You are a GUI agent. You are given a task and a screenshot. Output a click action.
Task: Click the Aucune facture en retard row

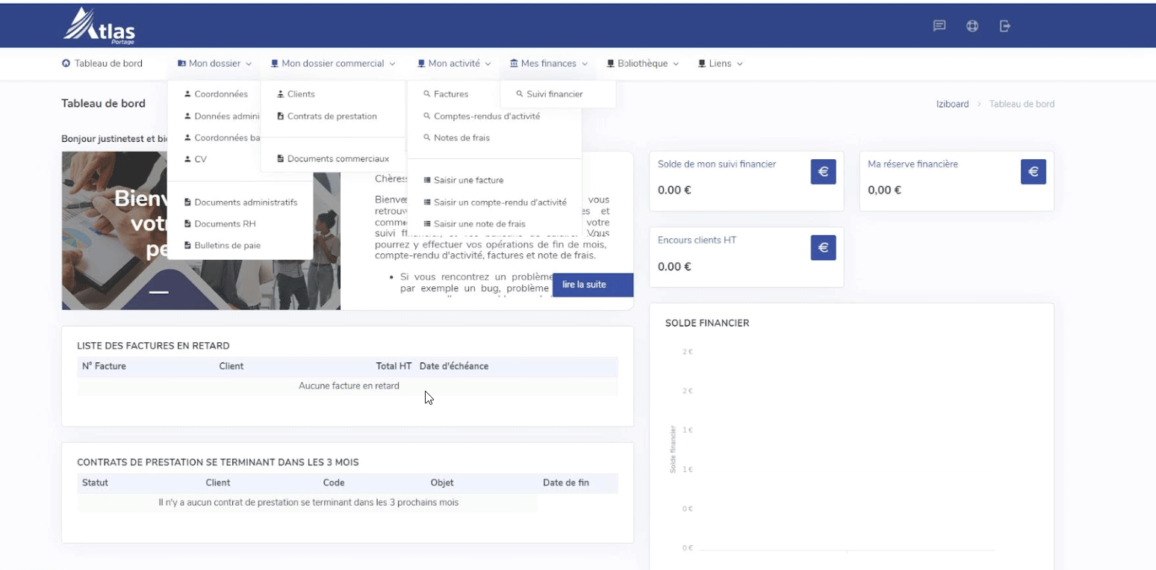click(x=348, y=386)
